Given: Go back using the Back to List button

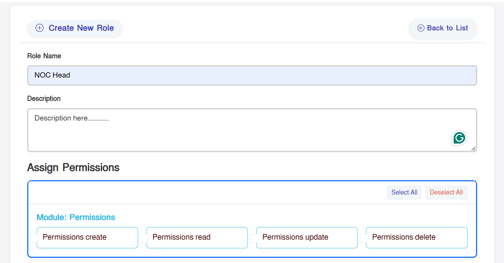Looking at the screenshot, I should pos(443,28).
